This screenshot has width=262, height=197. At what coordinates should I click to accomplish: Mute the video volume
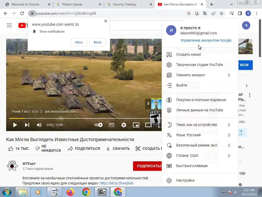click(x=39, y=125)
